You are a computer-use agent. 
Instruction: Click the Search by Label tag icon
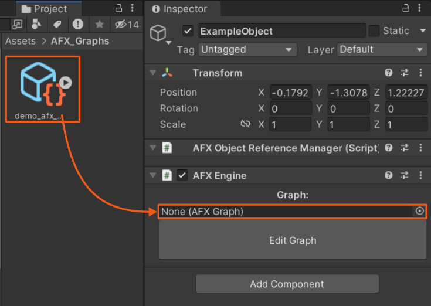point(57,24)
